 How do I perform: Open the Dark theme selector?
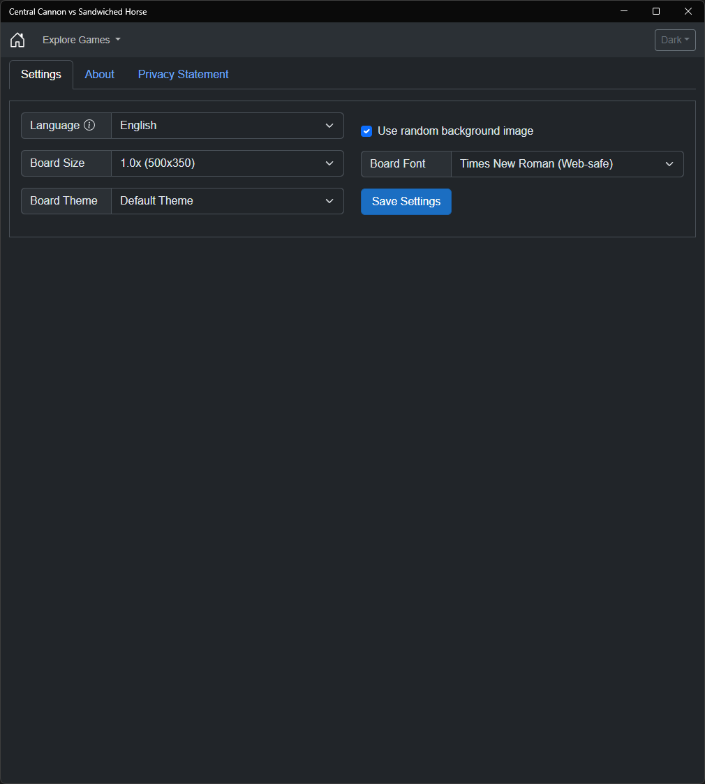point(675,40)
